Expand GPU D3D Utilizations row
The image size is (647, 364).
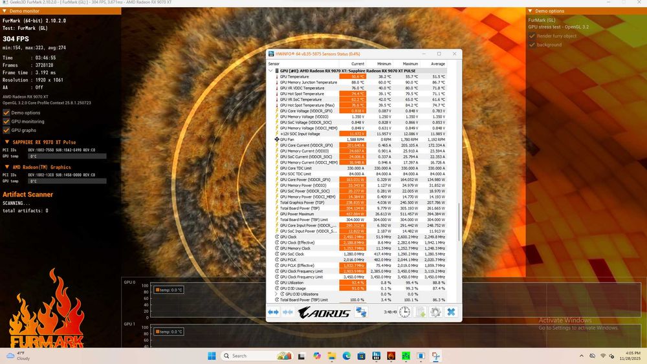(276, 294)
